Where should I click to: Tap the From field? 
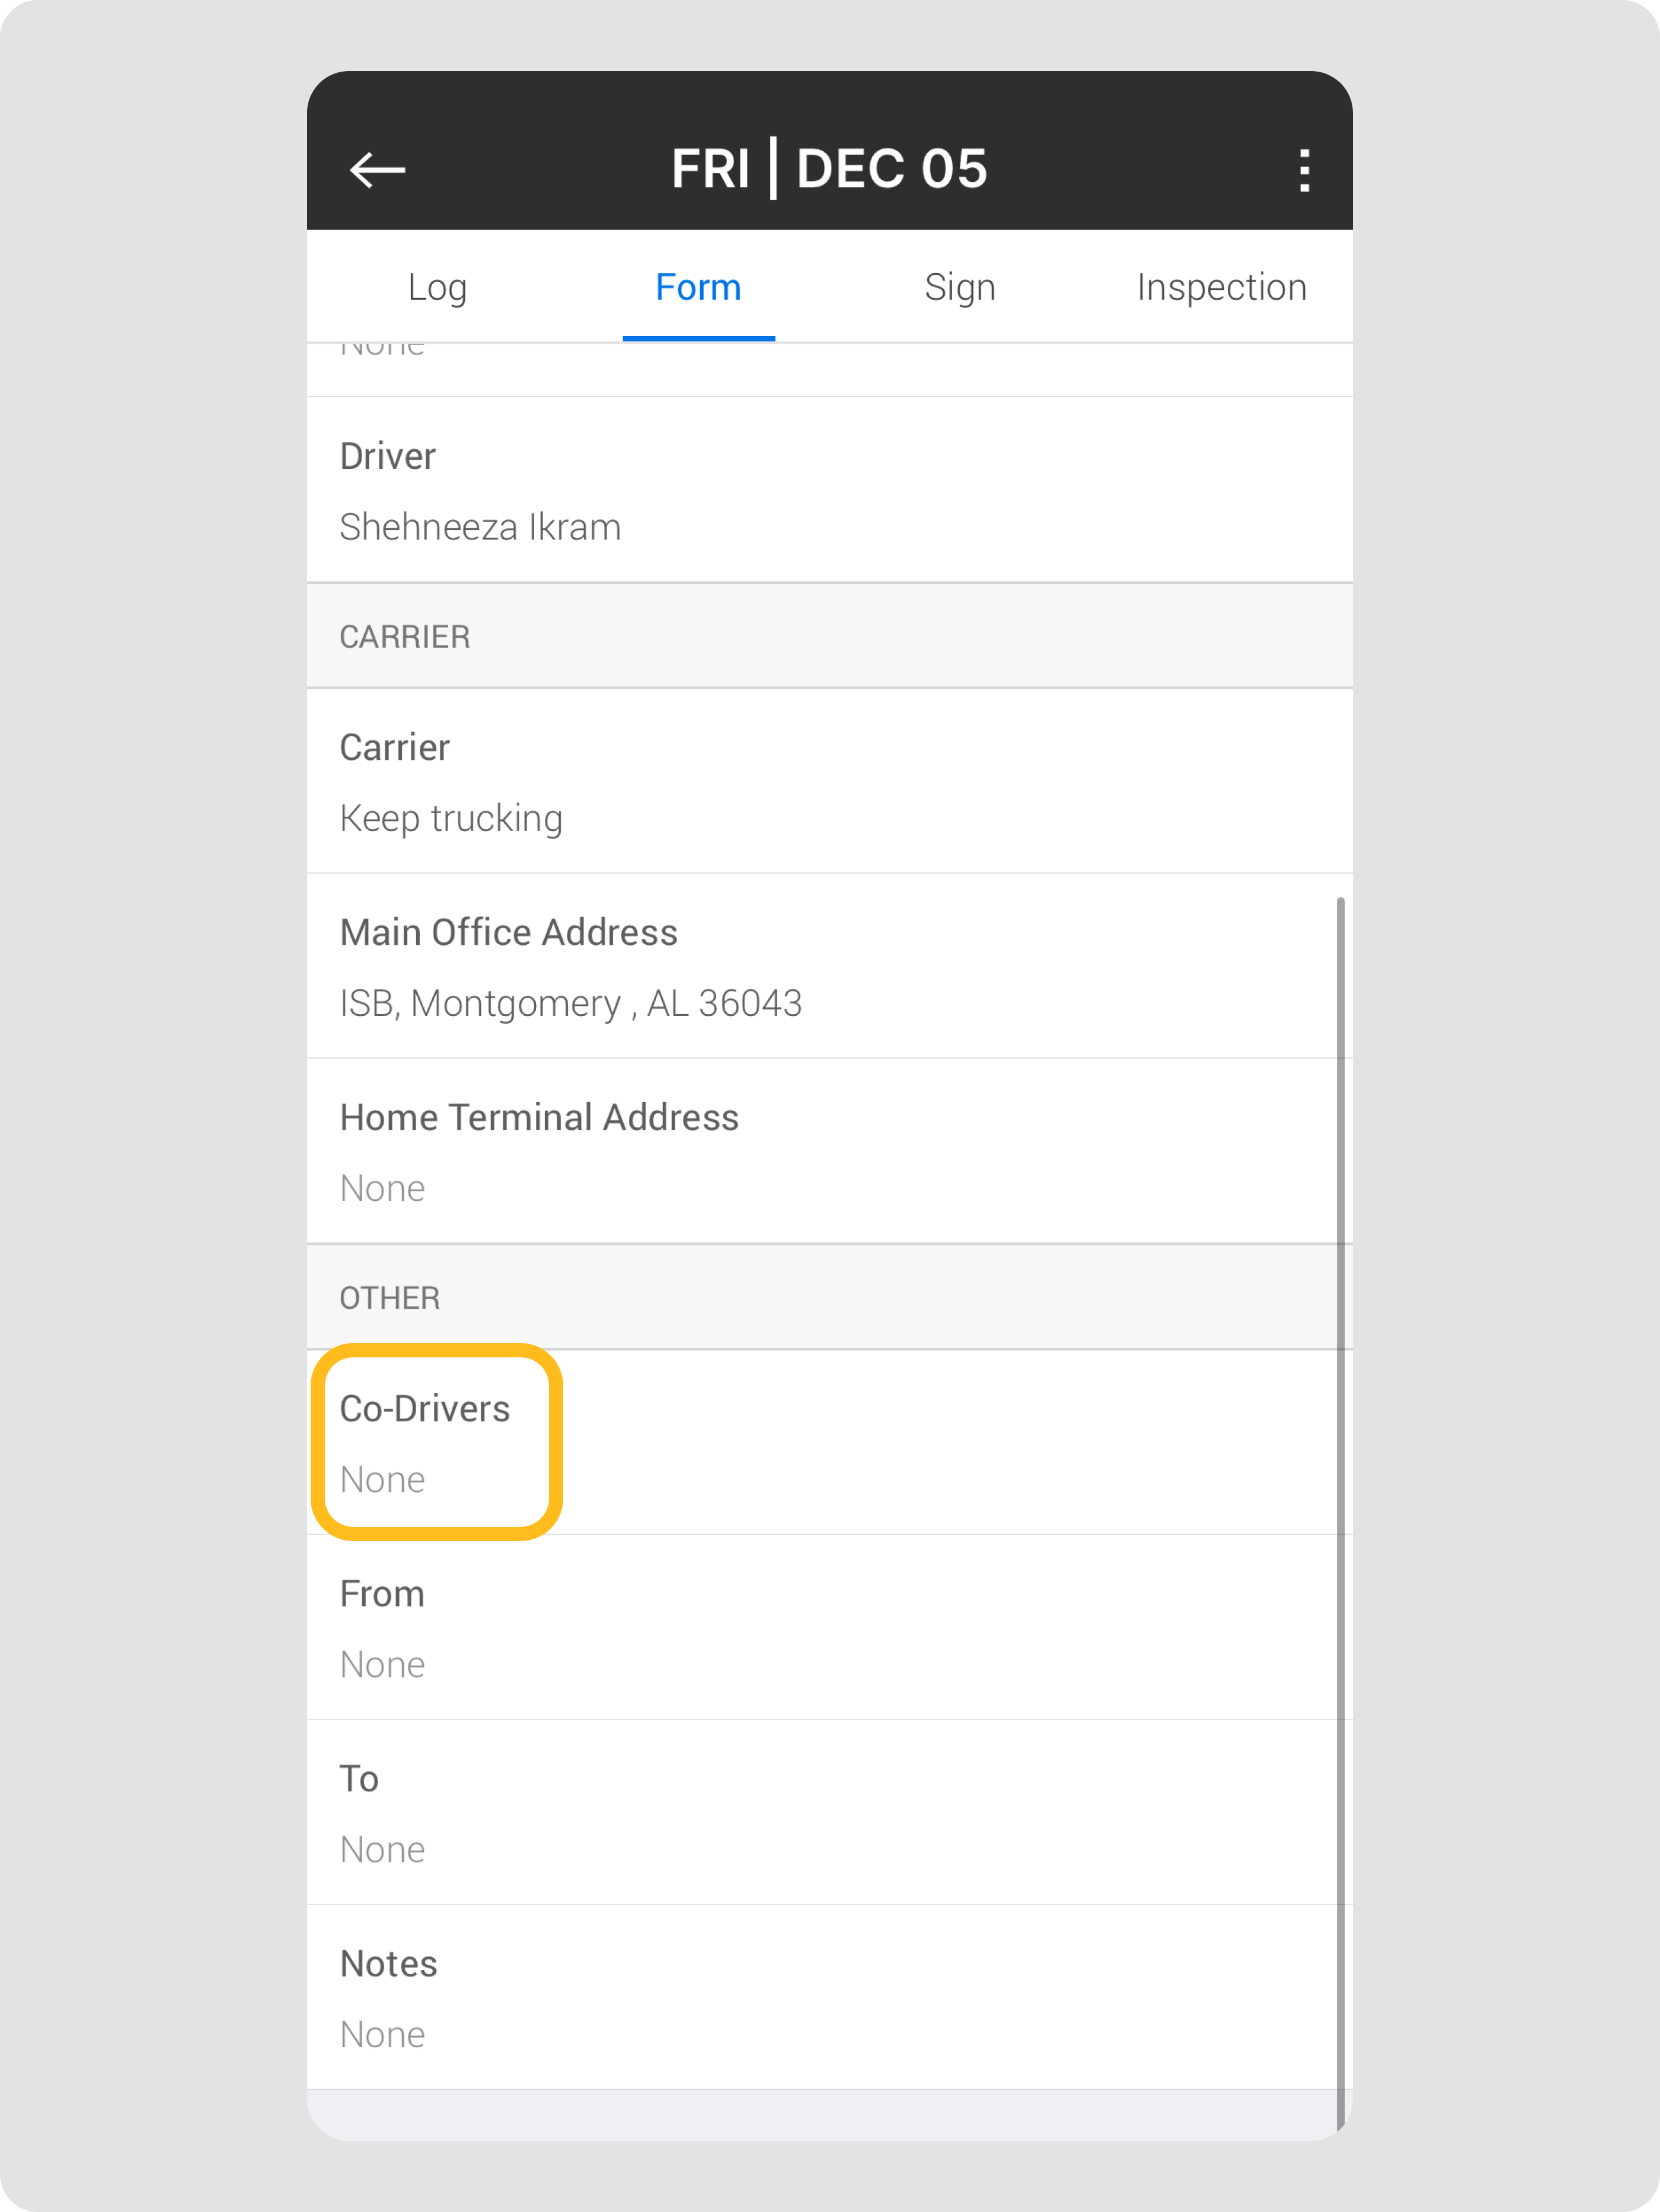click(x=382, y=1627)
